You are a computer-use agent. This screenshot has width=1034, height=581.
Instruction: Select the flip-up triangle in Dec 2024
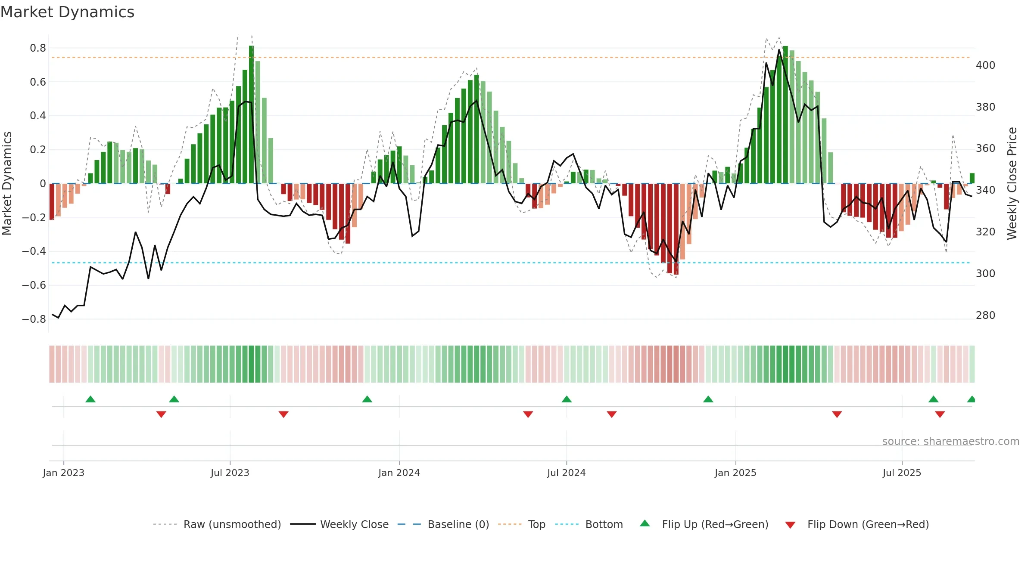click(708, 399)
